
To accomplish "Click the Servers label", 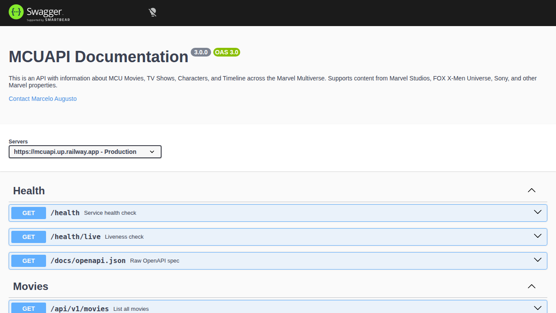I will [x=18, y=142].
